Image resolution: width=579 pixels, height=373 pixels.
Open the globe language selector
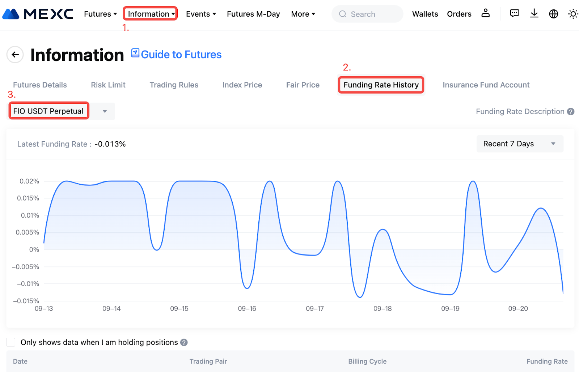point(553,14)
